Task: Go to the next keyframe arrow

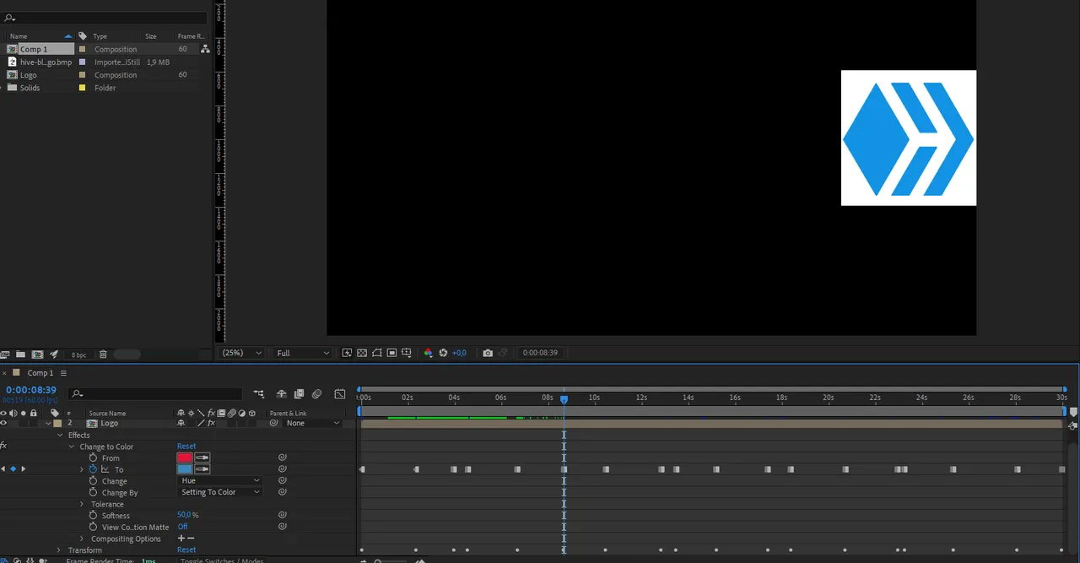Action: pyautogui.click(x=23, y=469)
